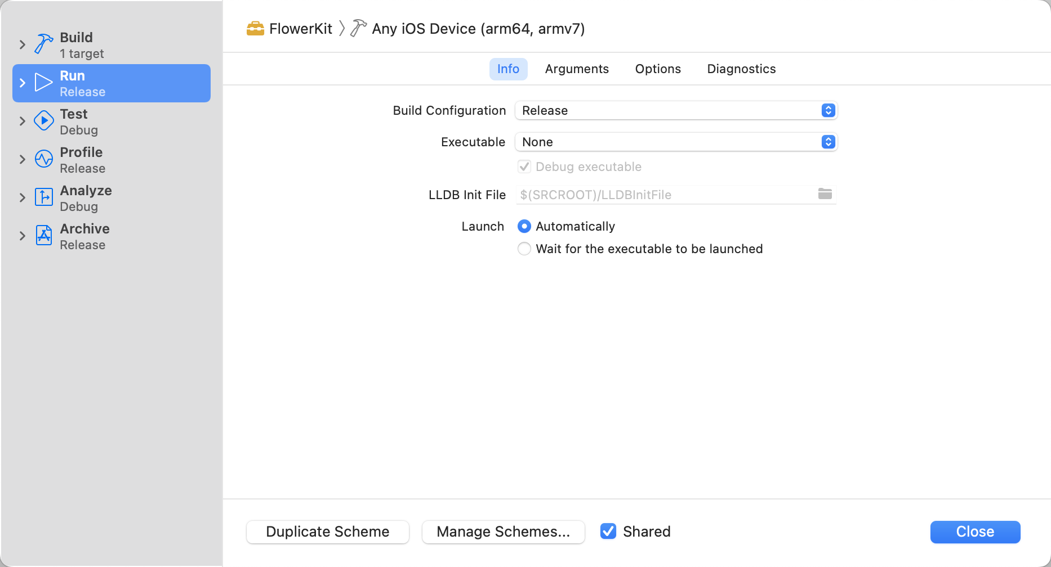Toggle the Shared checkbox
1051x567 pixels.
pyautogui.click(x=608, y=531)
